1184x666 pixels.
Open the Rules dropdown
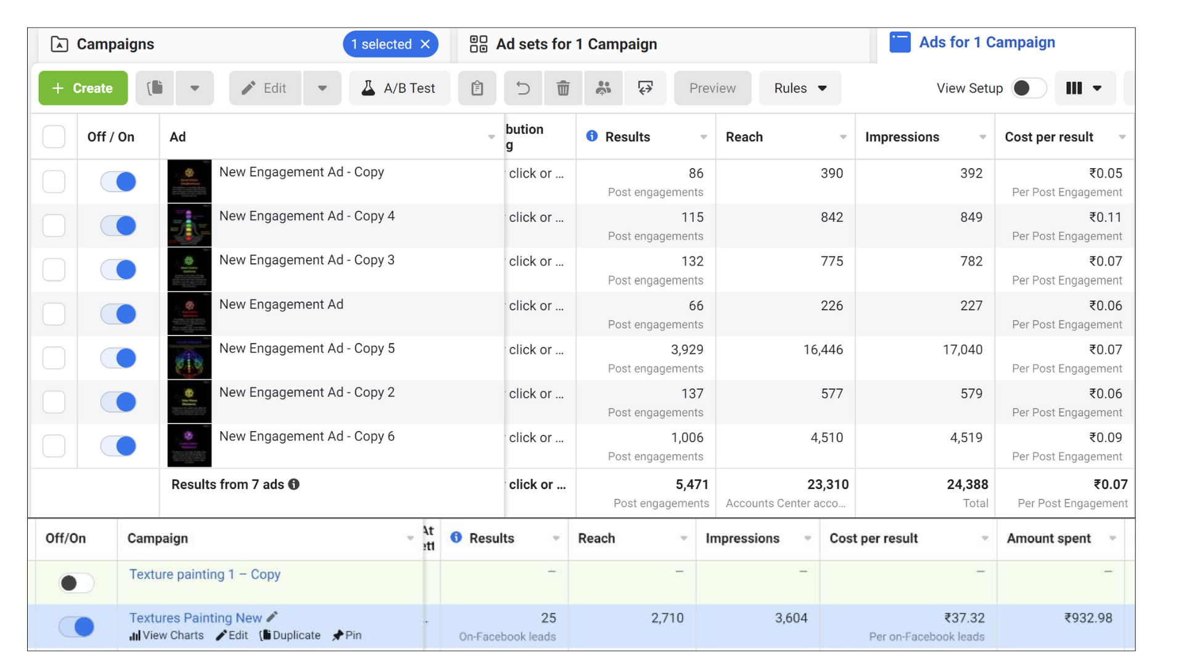click(800, 88)
